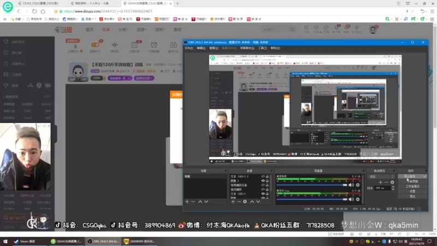This screenshot has width=437, height=246.
Task: Toggle lock on 文本 (GDI+) 2 source
Action: point(267,177)
